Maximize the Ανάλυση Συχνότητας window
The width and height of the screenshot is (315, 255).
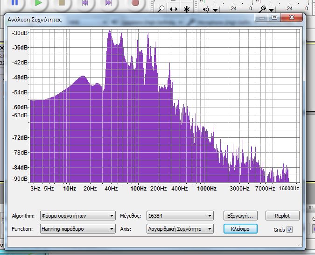(x=274, y=17)
